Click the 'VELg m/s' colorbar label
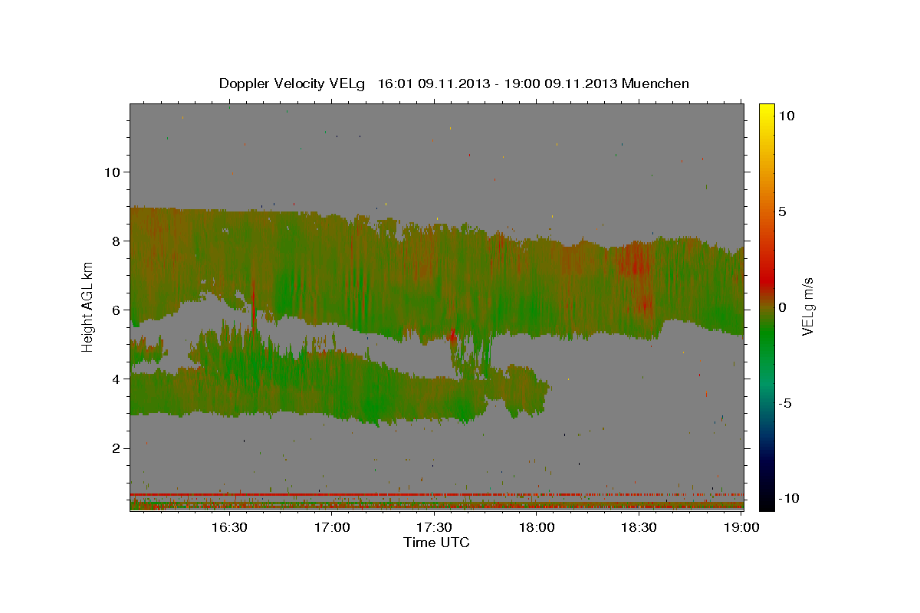Screen dimensions: 920x613 tap(808, 306)
